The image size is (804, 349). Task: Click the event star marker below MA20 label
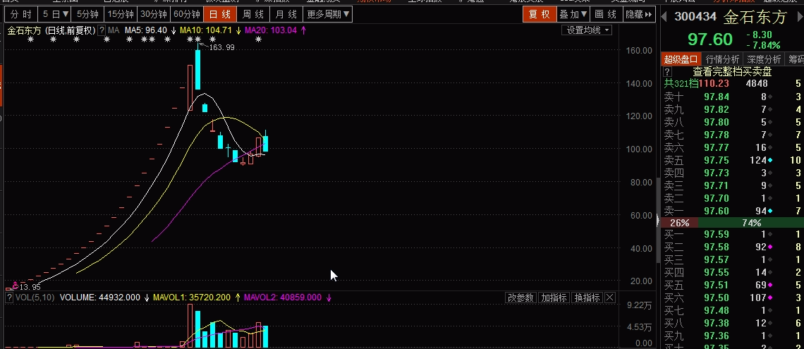click(258, 39)
